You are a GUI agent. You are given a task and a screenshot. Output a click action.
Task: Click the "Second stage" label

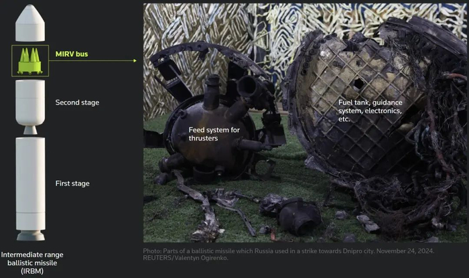(77, 102)
